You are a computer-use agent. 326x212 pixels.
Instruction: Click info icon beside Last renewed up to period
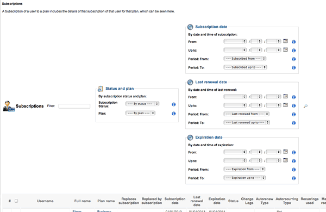(293, 123)
